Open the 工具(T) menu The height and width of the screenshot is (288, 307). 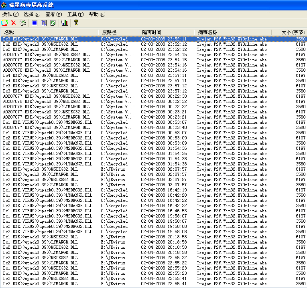click(x=75, y=14)
